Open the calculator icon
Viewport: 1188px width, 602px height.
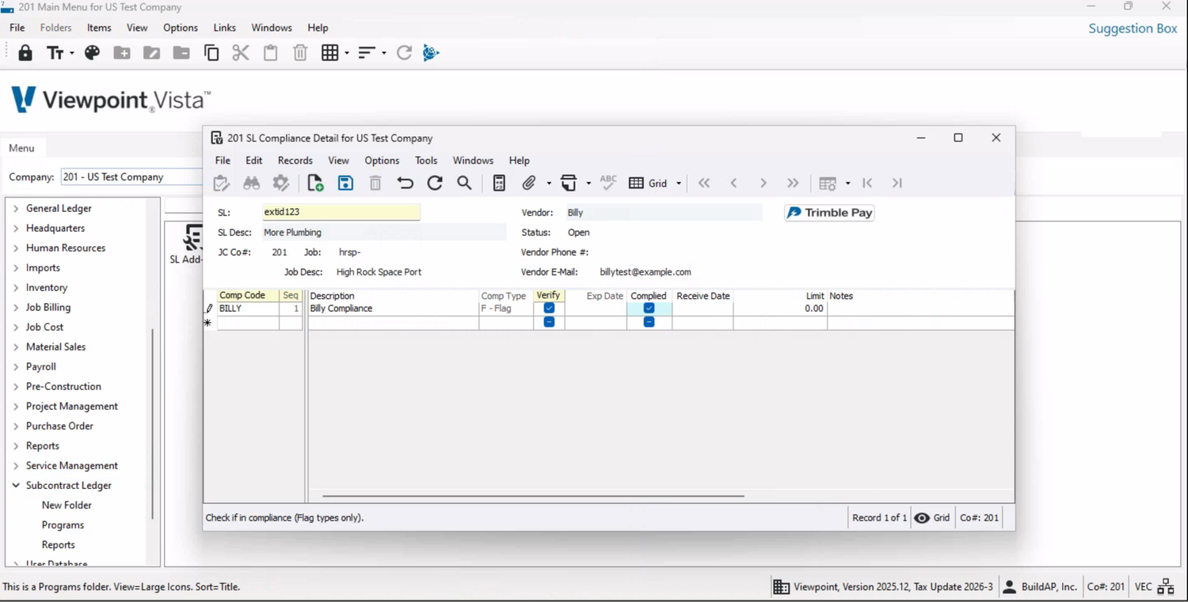[x=499, y=183]
